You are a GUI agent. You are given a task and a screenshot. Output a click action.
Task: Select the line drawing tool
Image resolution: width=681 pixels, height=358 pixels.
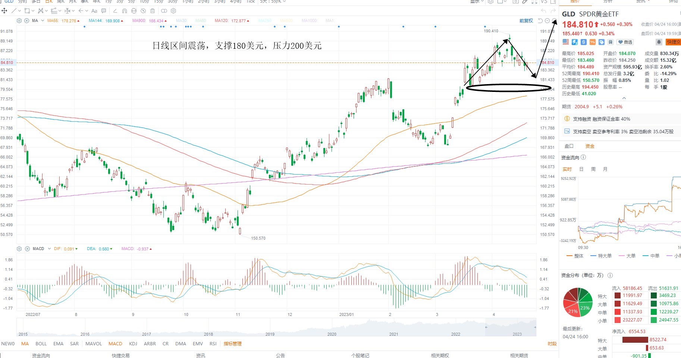pyautogui.click(x=14, y=11)
